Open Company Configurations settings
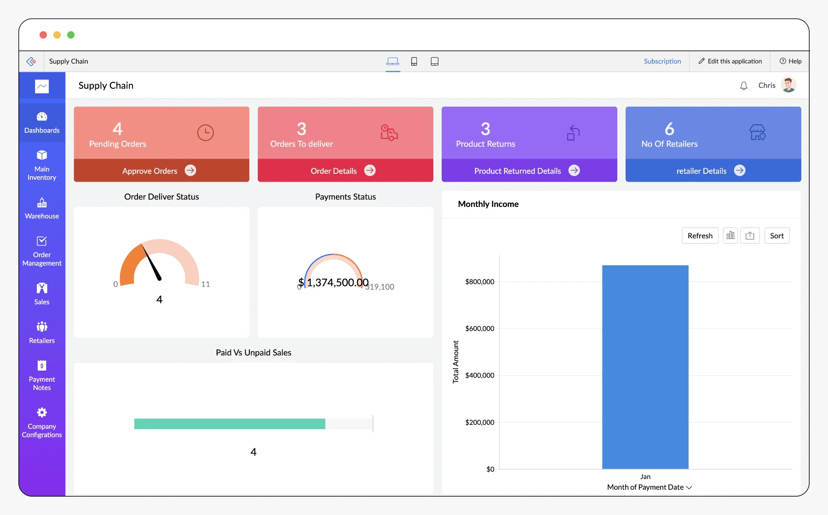The width and height of the screenshot is (828, 515). point(42,422)
